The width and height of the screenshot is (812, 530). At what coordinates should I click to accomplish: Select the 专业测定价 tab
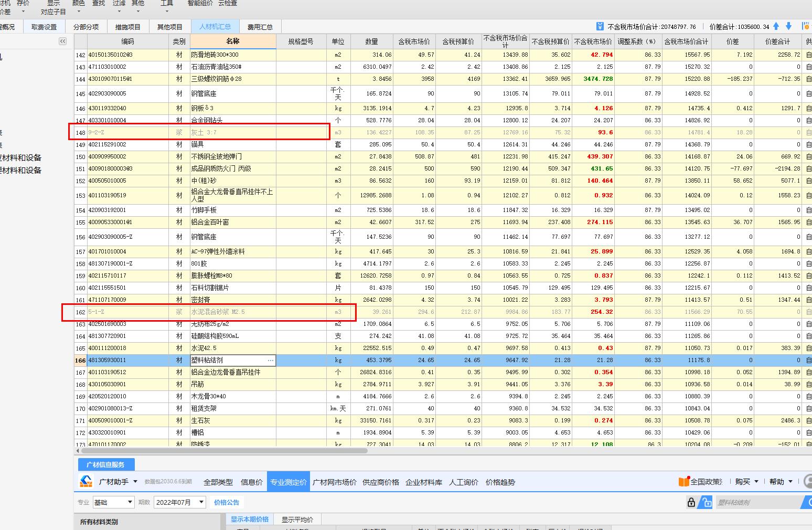[289, 482]
